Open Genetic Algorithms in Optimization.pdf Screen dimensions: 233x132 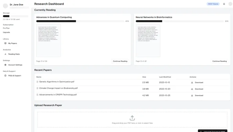57,82
